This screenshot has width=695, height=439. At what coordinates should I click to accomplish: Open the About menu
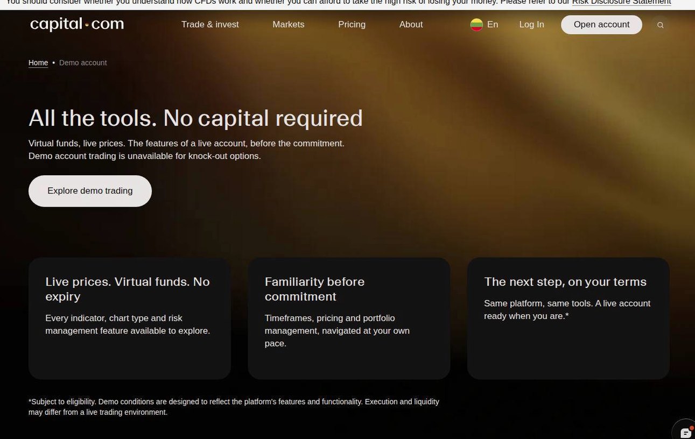tap(411, 25)
